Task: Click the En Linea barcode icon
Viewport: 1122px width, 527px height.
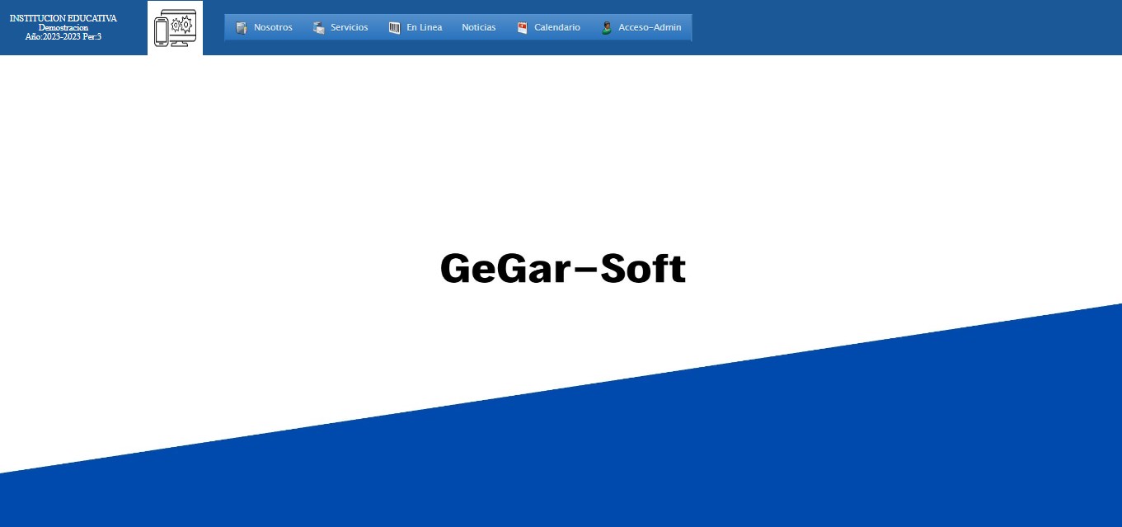Action: pyautogui.click(x=395, y=28)
